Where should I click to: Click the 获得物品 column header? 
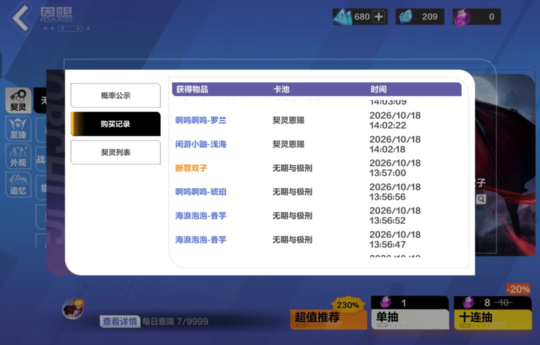(192, 89)
